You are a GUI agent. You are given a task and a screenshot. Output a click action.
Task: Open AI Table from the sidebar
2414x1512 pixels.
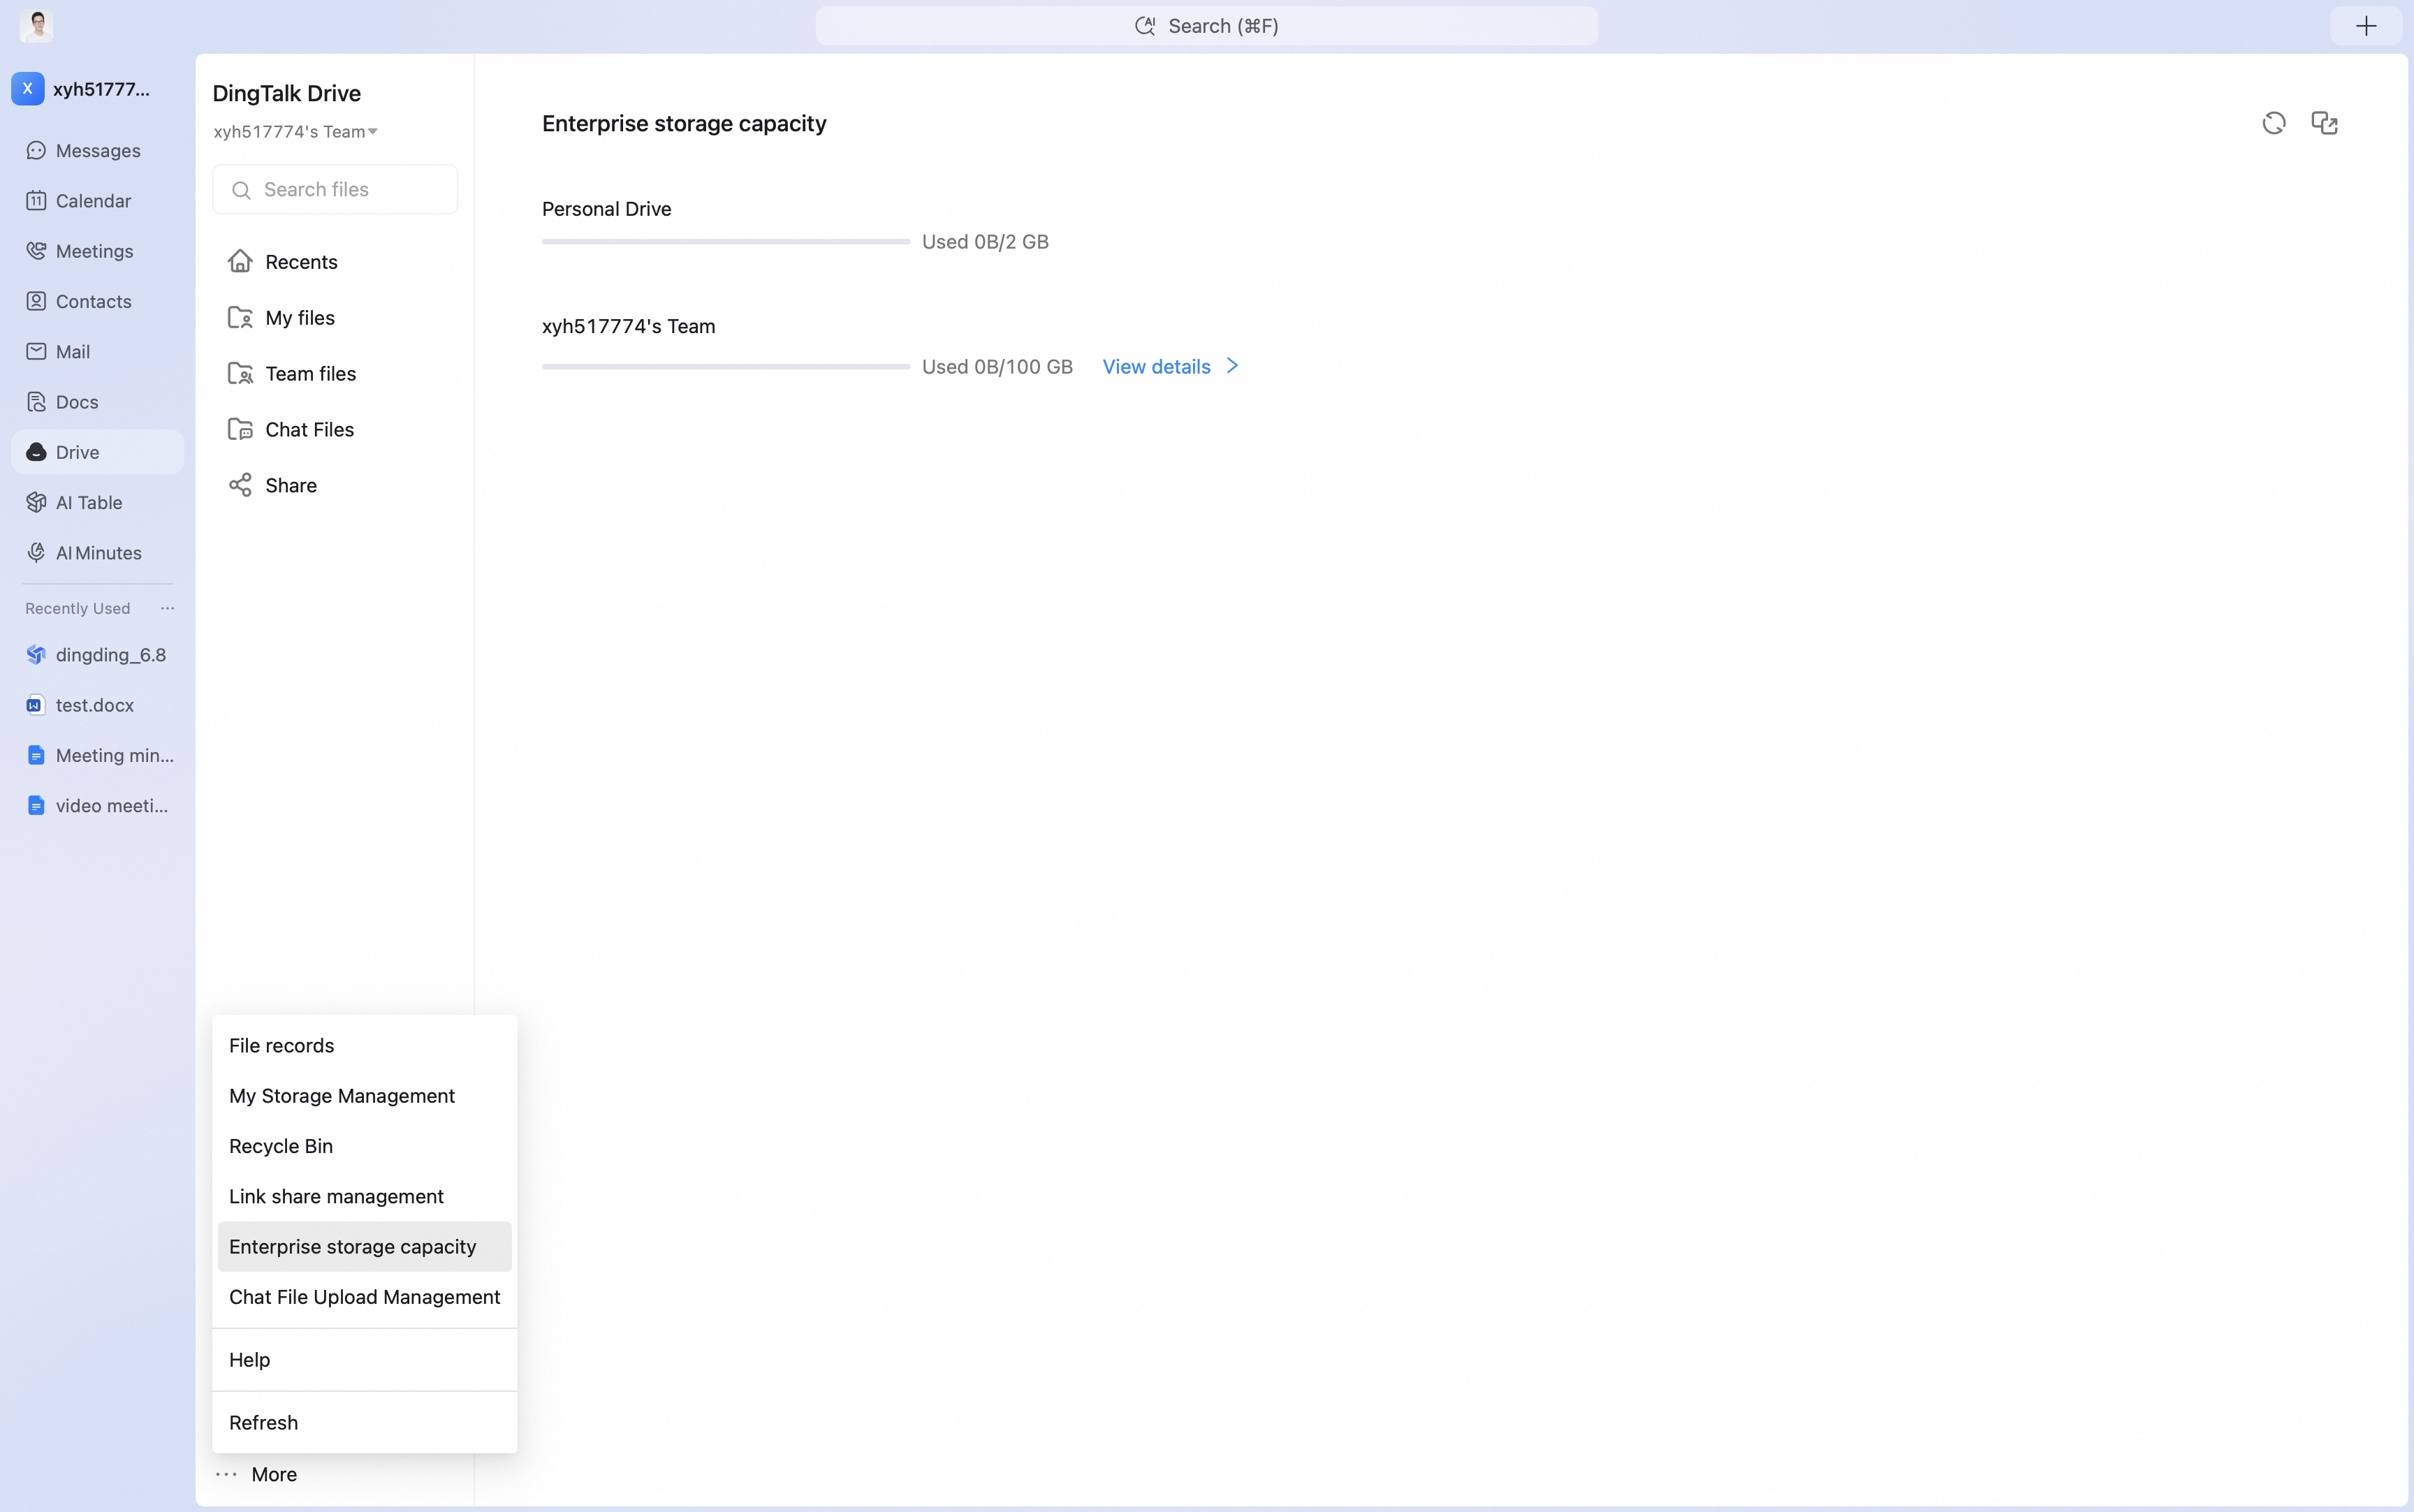point(97,502)
